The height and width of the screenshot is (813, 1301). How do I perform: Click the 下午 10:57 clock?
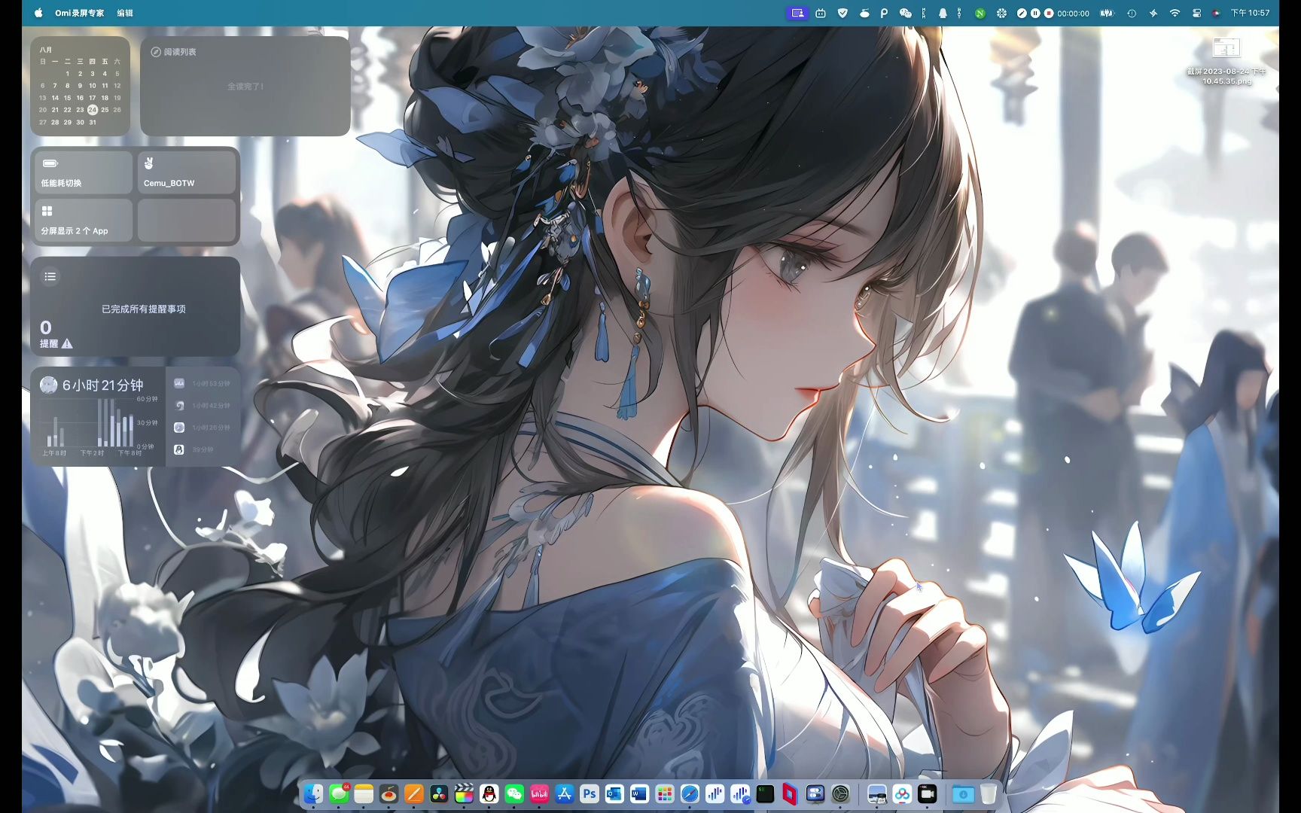click(1250, 13)
